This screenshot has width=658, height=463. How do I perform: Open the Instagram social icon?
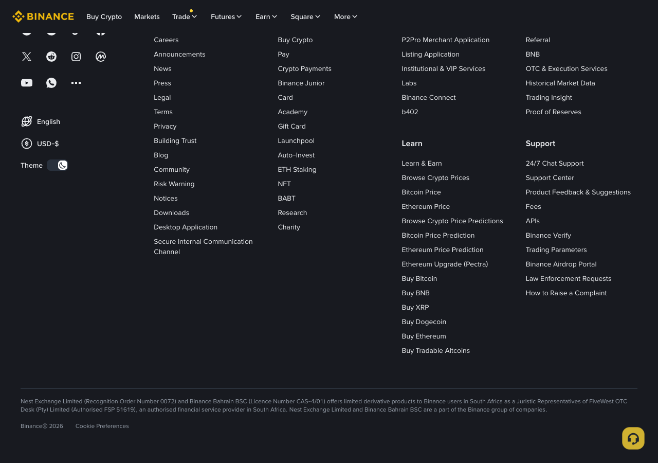pos(76,57)
